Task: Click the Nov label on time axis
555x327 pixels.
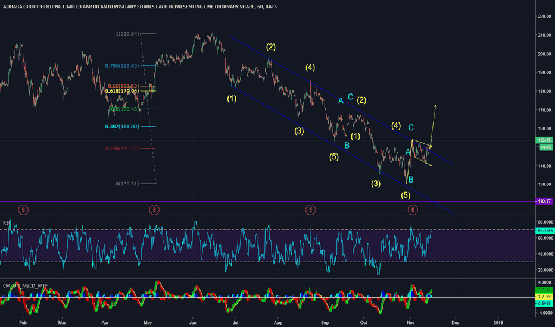Action: pos(410,323)
